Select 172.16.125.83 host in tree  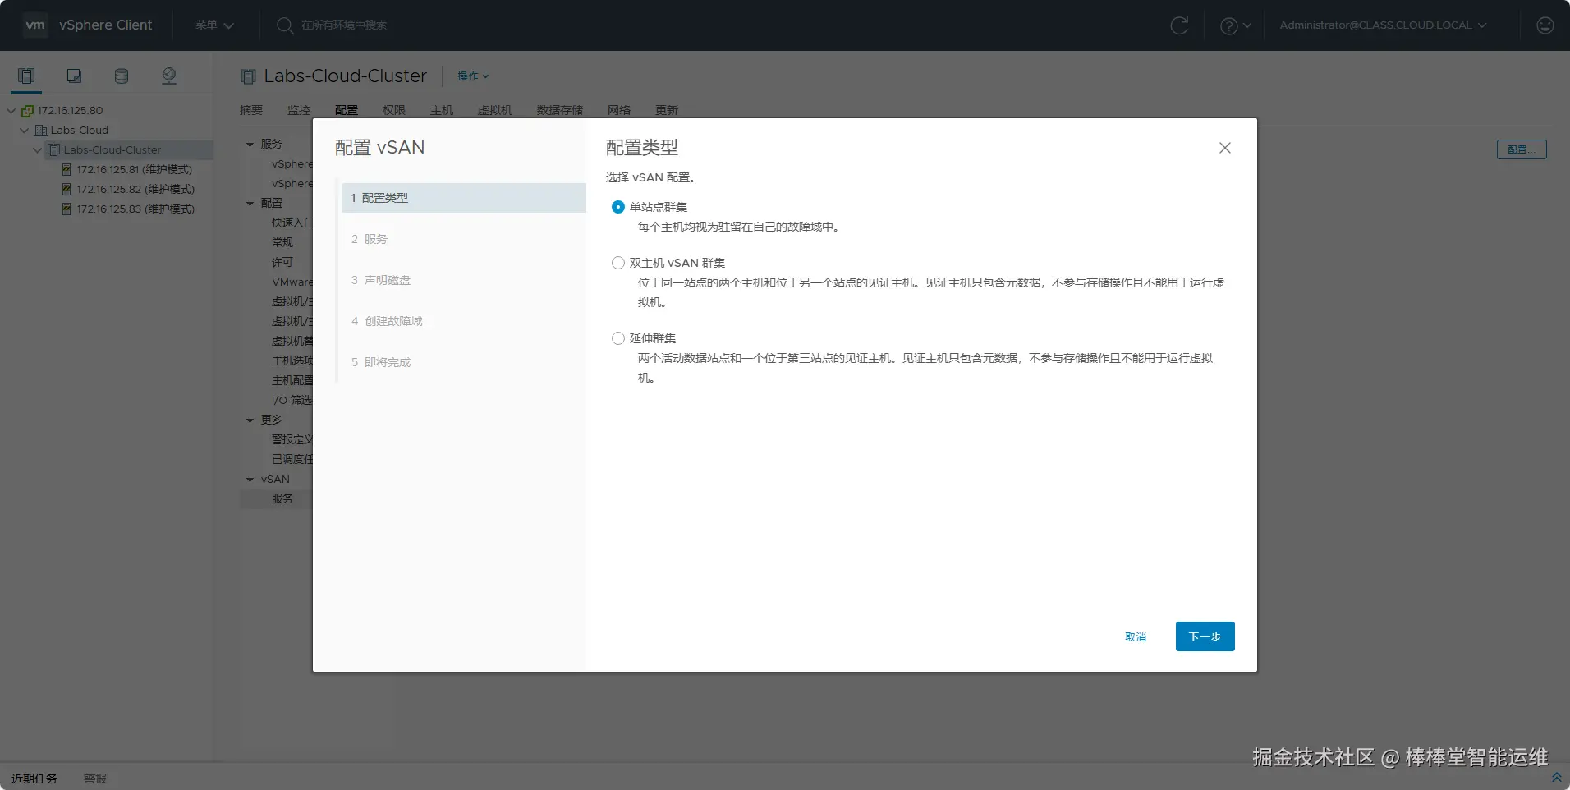click(x=135, y=209)
